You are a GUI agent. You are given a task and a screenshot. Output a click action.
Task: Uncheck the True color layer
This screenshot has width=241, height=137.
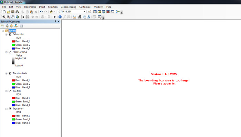(10, 109)
